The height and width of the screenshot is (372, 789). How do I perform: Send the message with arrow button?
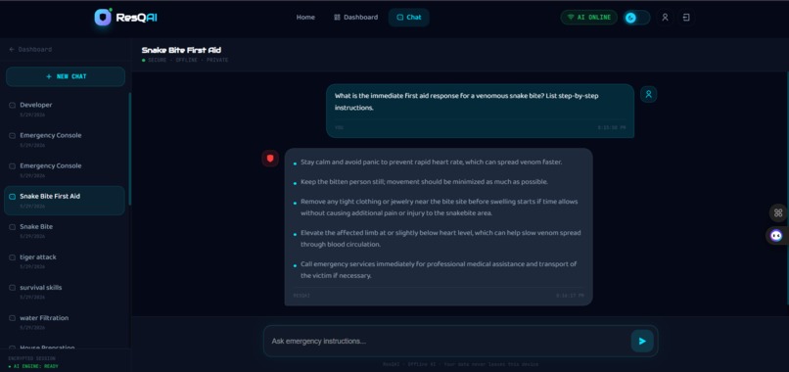tap(642, 341)
